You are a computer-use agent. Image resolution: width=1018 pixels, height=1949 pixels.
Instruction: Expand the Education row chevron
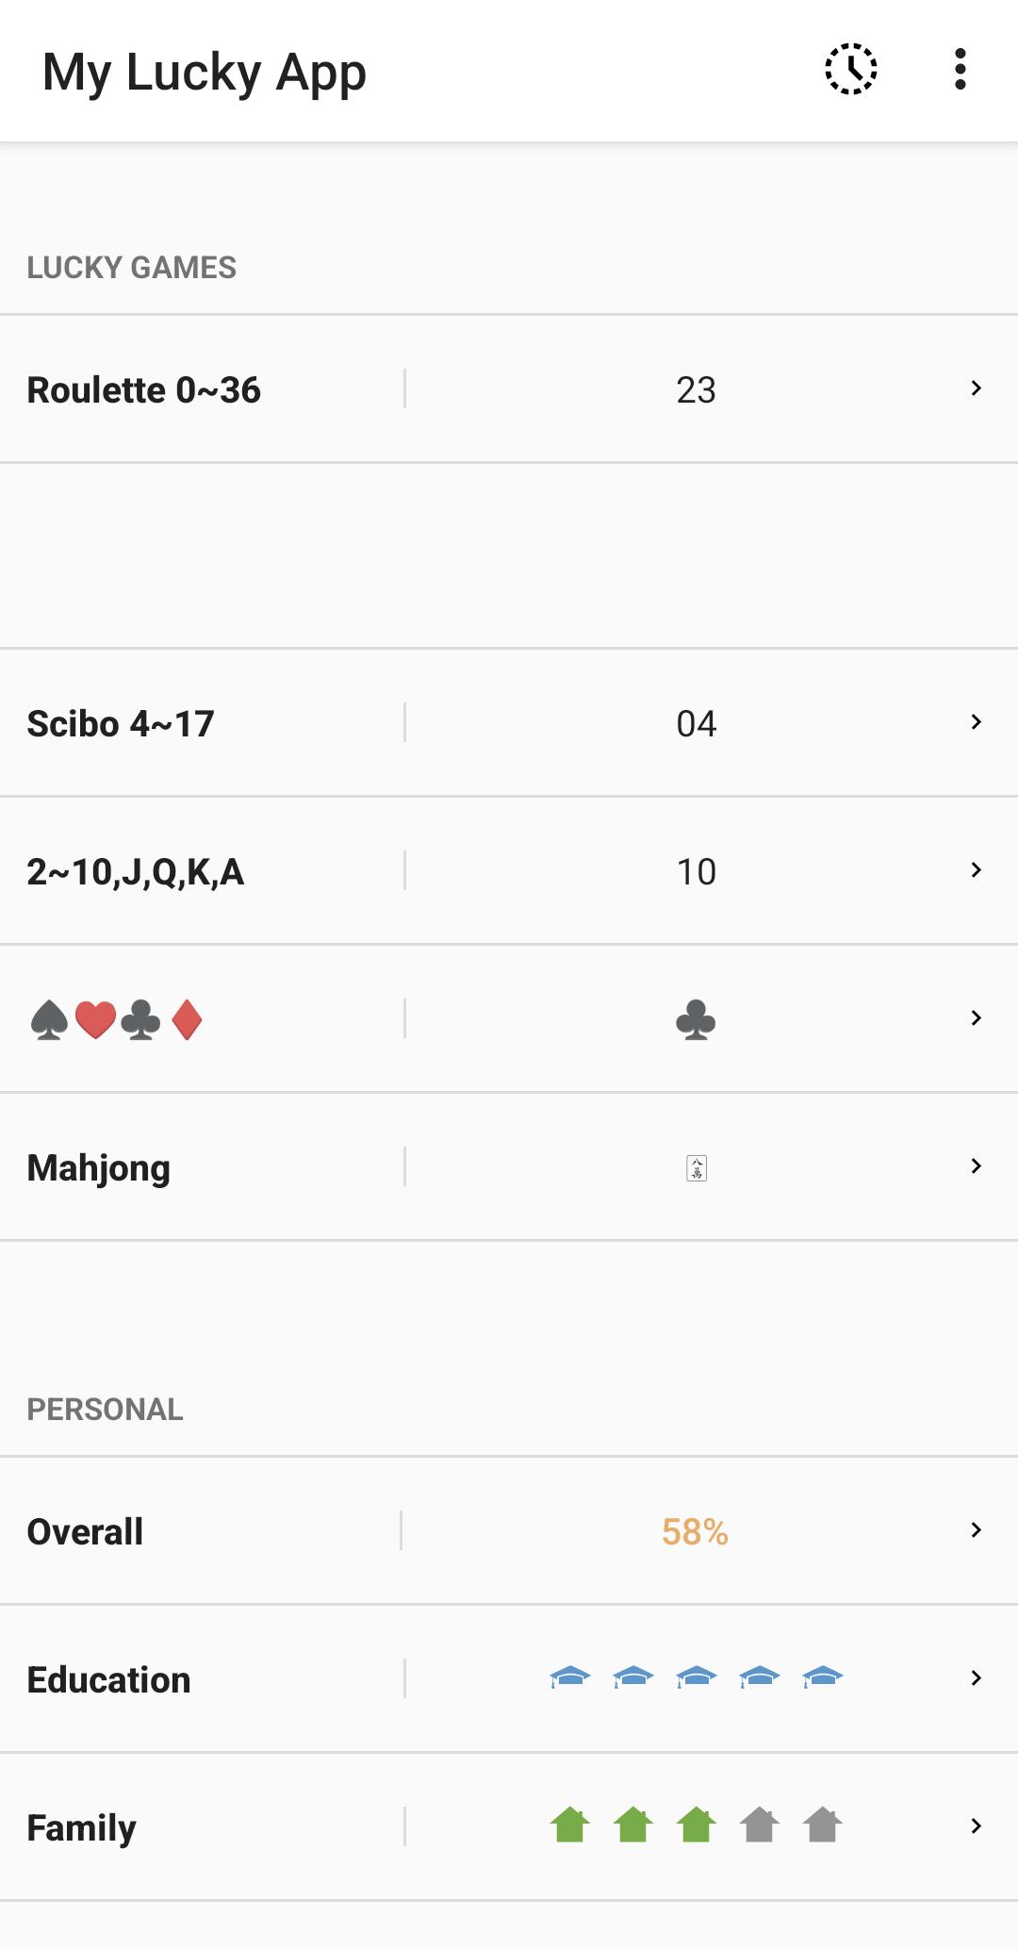point(977,1677)
